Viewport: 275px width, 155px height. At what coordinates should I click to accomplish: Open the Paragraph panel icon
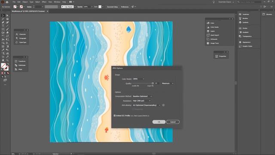click(x=17, y=38)
